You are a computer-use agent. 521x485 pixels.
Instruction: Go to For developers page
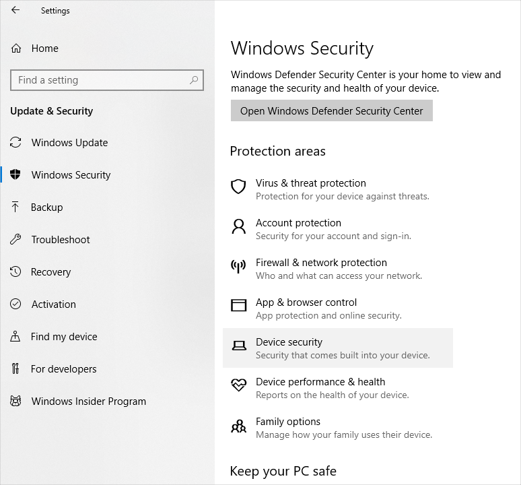[63, 369]
